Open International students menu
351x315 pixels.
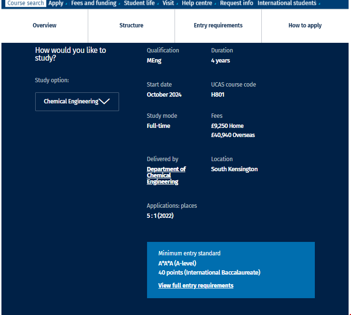tap(287, 3)
